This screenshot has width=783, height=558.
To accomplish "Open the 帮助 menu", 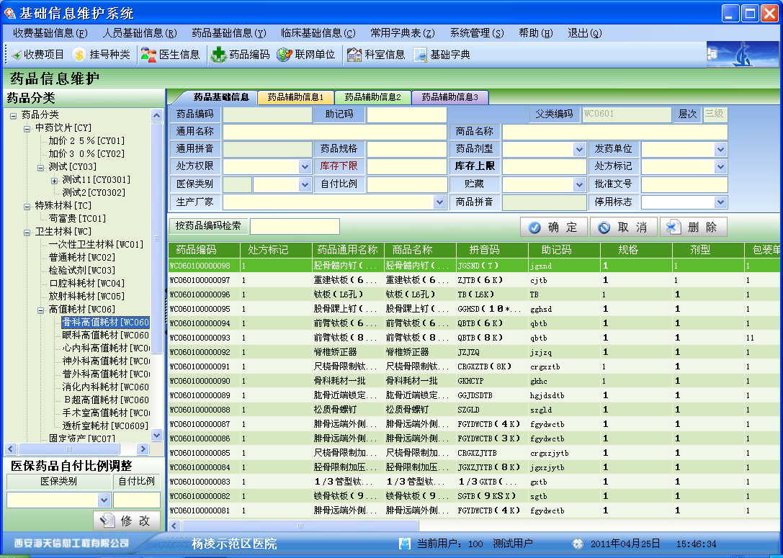I will [x=536, y=33].
